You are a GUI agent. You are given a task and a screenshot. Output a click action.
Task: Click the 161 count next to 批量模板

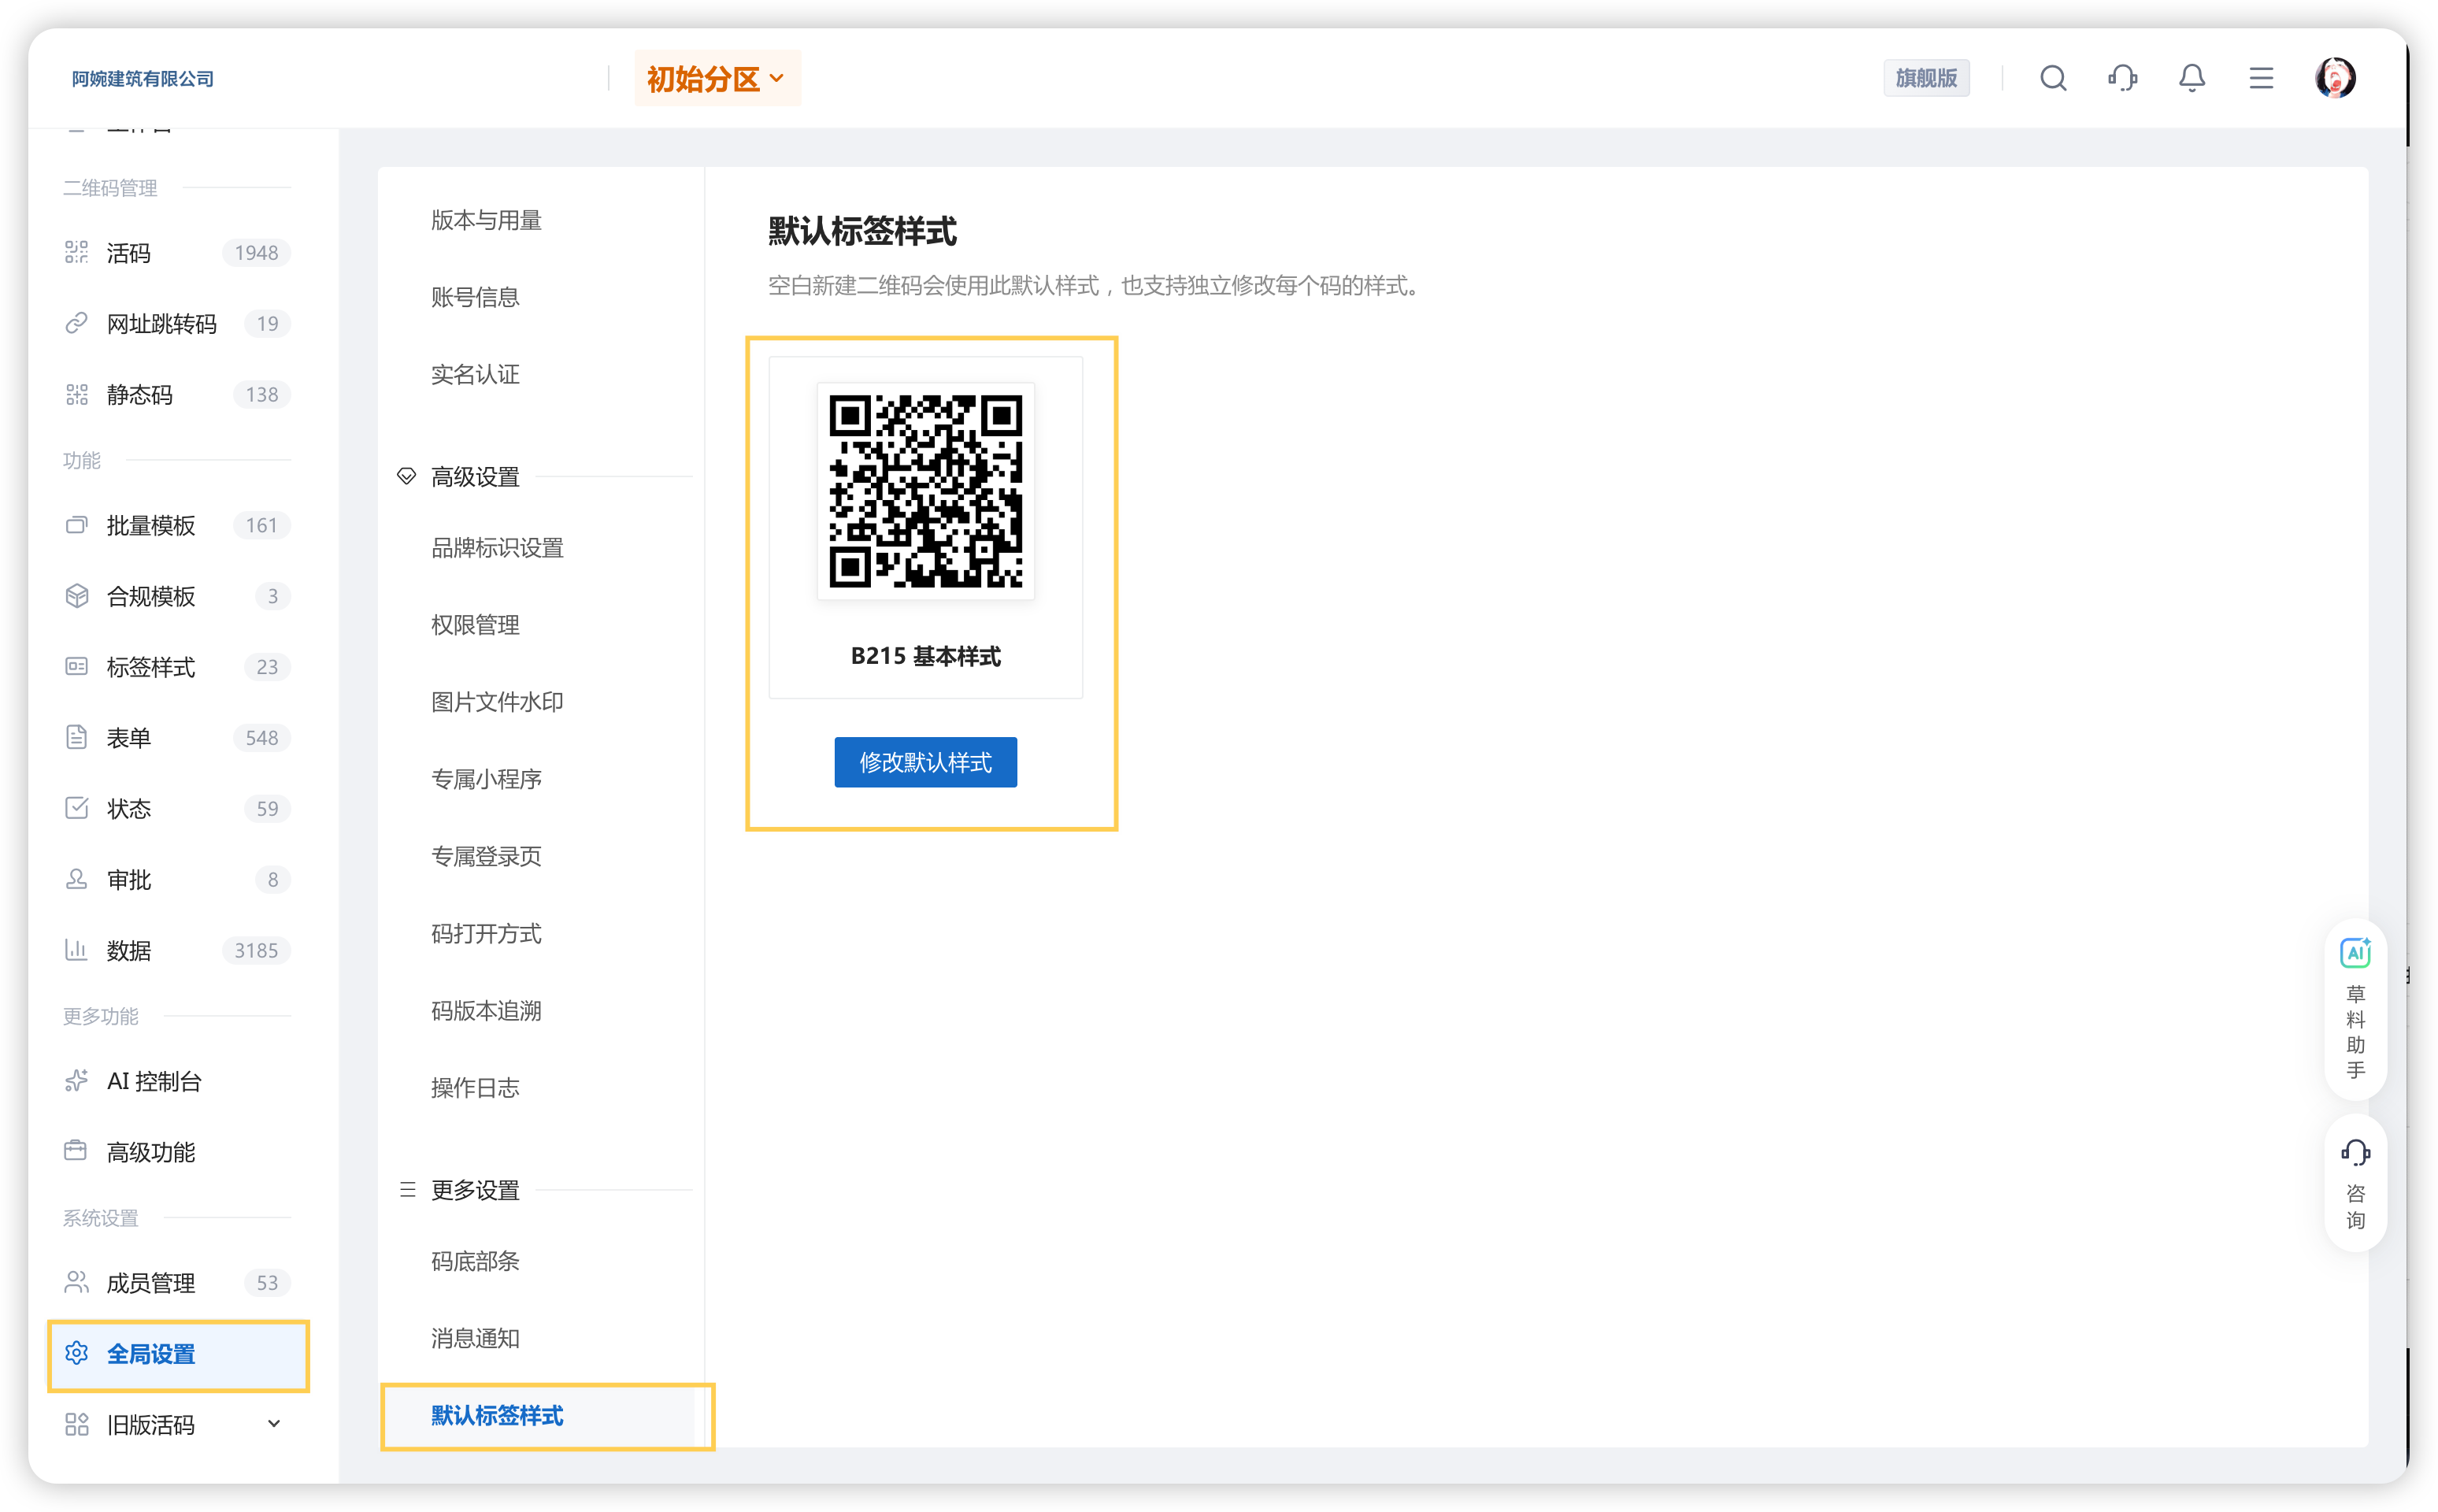(x=262, y=525)
